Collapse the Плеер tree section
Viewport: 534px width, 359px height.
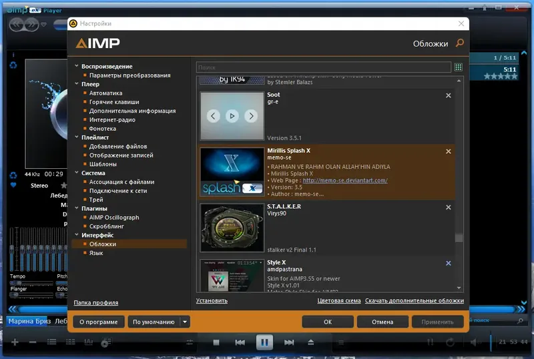77,83
